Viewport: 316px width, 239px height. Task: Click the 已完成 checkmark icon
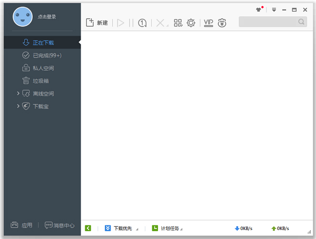(x=26, y=55)
